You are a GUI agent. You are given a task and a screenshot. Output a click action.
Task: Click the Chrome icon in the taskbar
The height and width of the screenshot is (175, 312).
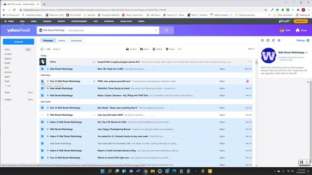click(145, 171)
